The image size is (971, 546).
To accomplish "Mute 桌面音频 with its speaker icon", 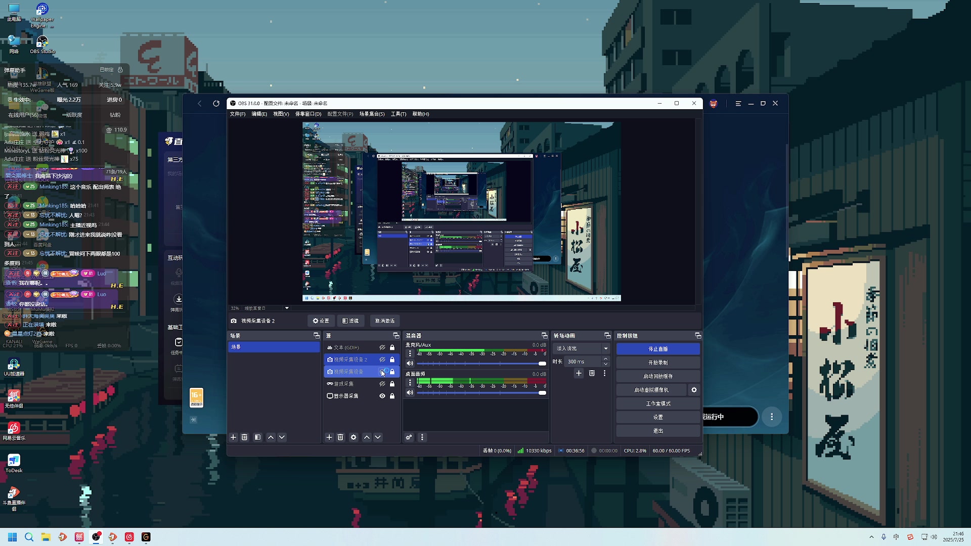I will [410, 393].
